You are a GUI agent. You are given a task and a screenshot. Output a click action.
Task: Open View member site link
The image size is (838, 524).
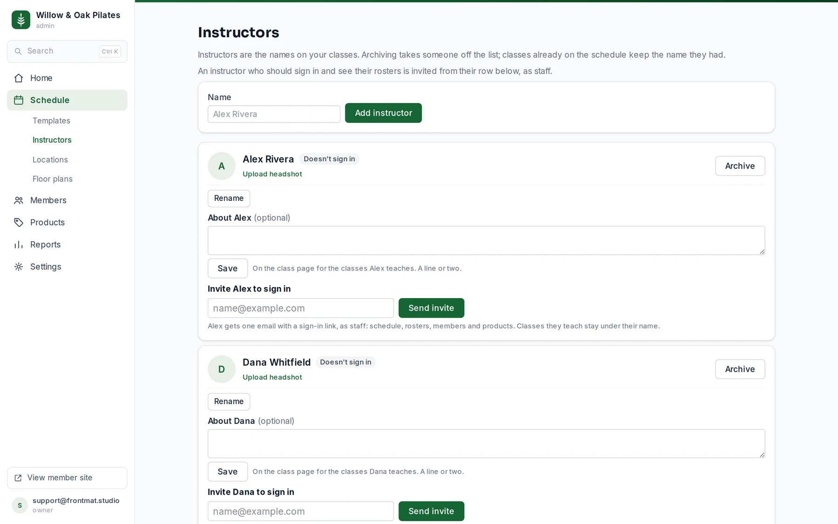(67, 478)
